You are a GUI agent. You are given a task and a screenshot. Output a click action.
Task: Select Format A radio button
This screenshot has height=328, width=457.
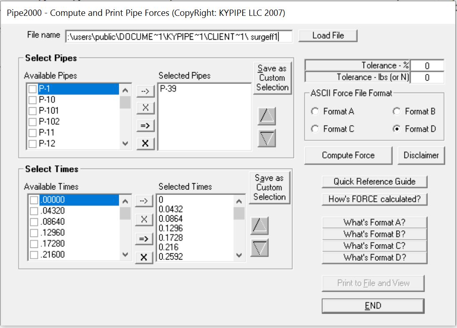pos(315,111)
